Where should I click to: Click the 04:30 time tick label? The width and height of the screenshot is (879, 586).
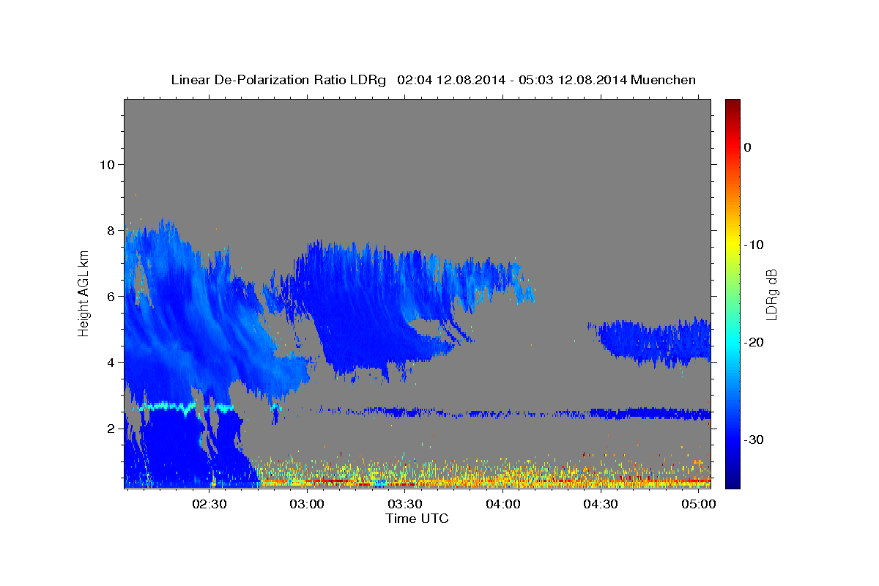(x=601, y=505)
